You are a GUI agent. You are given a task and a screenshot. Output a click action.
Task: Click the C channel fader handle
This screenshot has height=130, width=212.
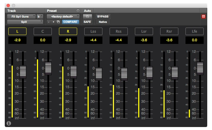click(48, 68)
